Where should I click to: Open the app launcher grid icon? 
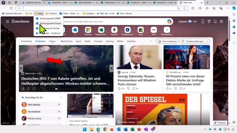[x=7, y=21]
